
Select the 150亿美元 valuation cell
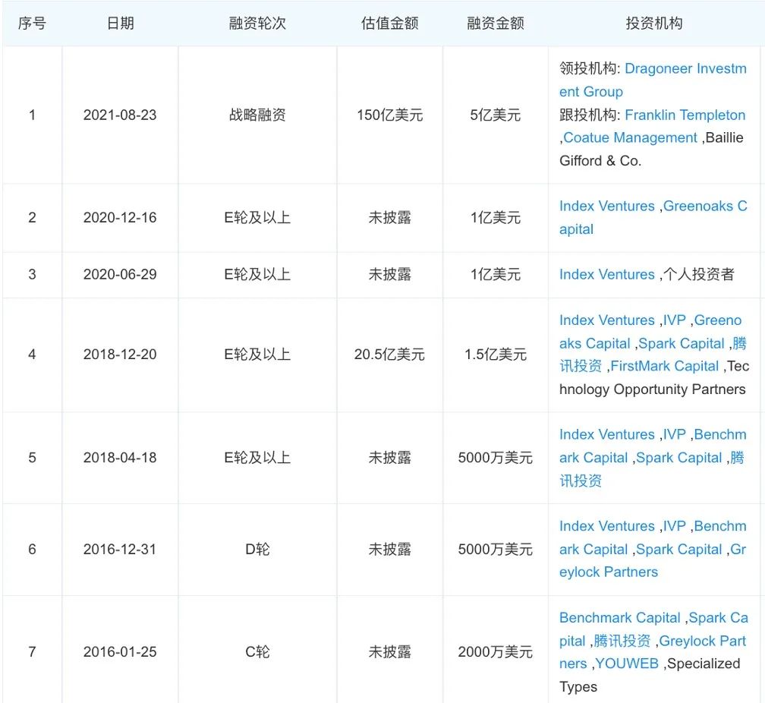390,115
